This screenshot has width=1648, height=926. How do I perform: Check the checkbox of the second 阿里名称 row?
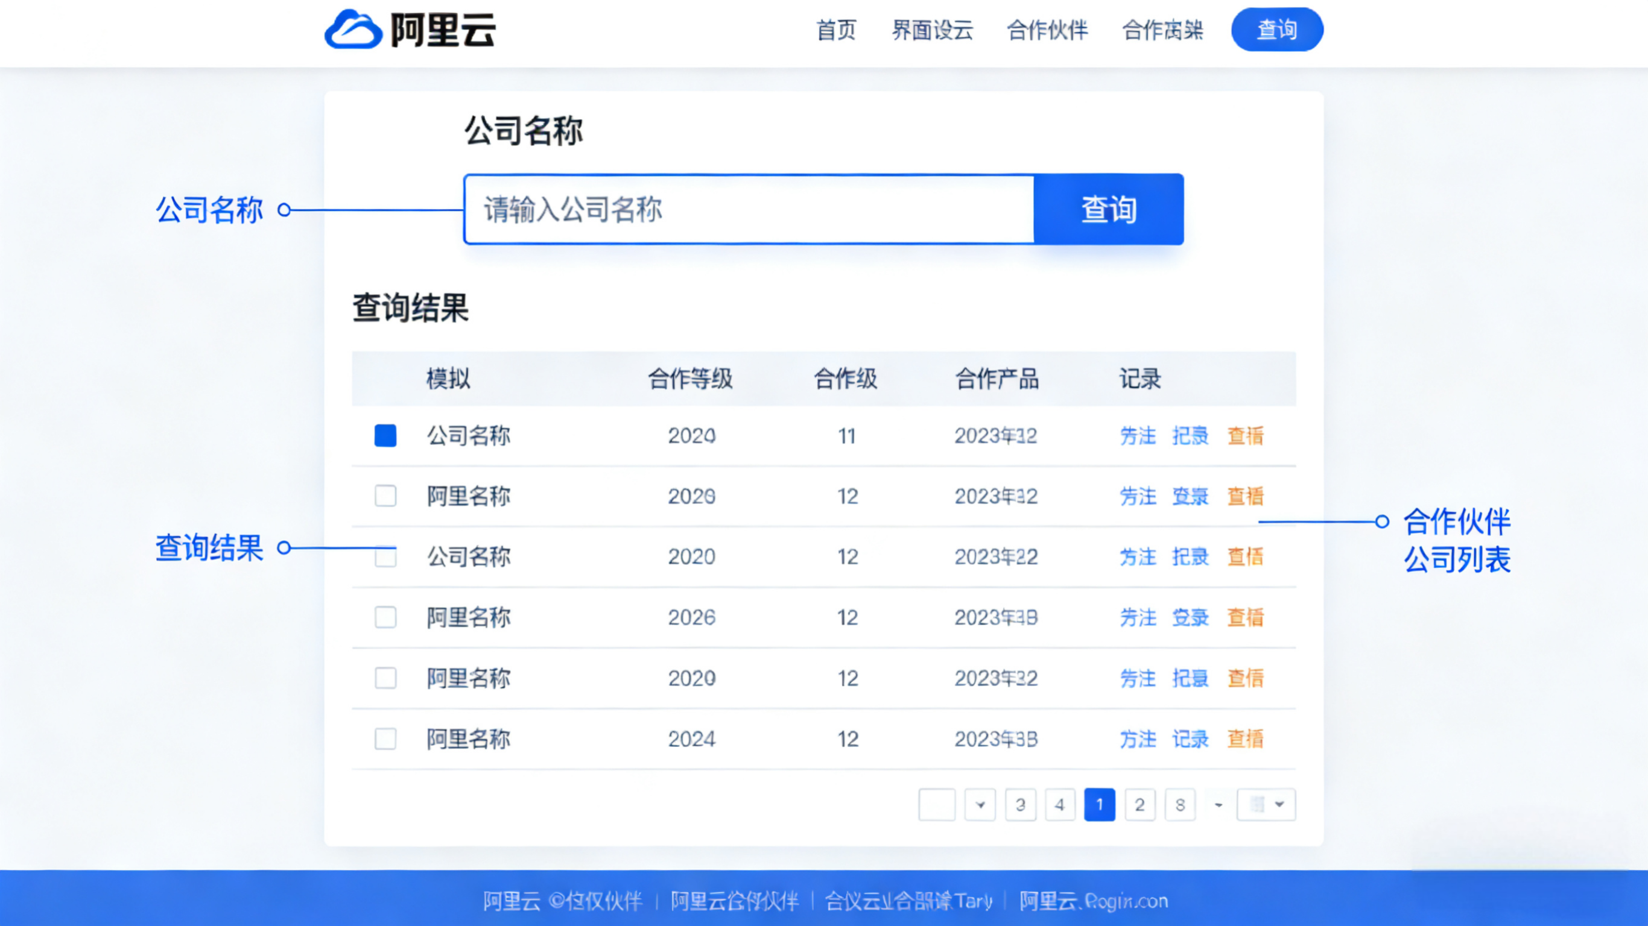click(385, 618)
